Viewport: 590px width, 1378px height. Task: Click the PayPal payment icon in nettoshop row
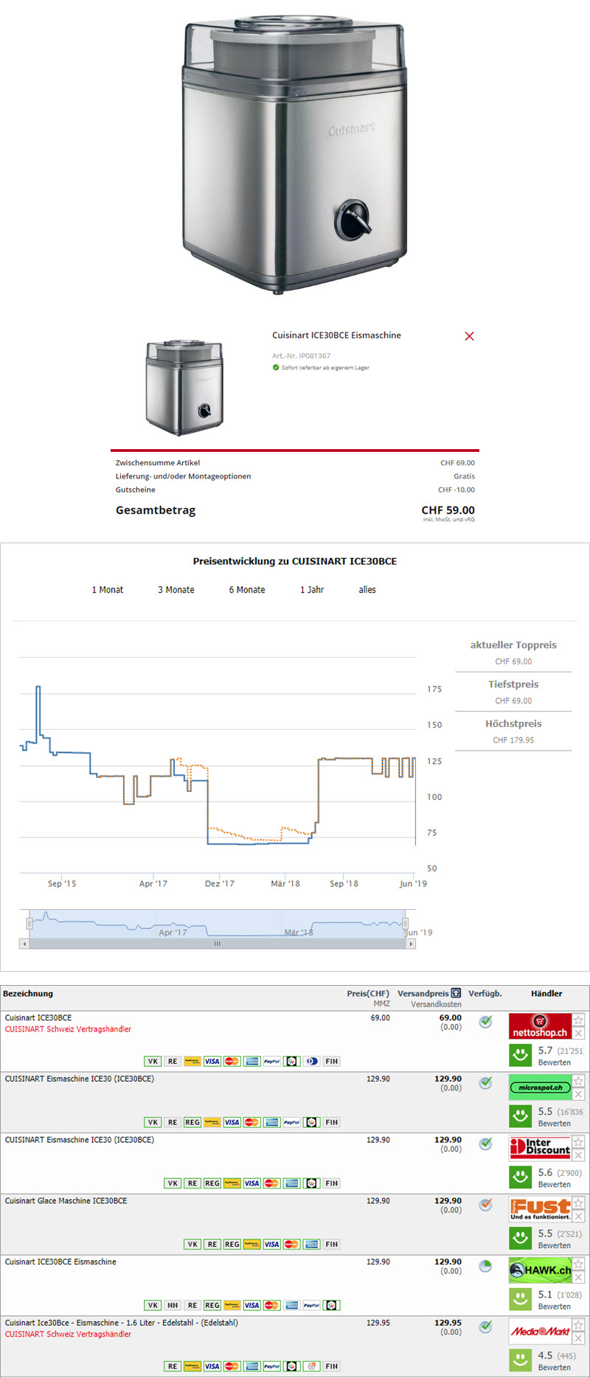pyautogui.click(x=271, y=1062)
